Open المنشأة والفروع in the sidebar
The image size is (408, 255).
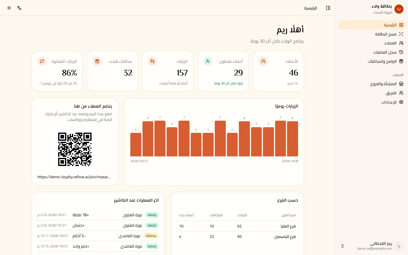tap(372, 84)
